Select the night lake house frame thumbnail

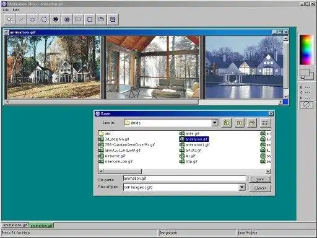[x=244, y=68]
